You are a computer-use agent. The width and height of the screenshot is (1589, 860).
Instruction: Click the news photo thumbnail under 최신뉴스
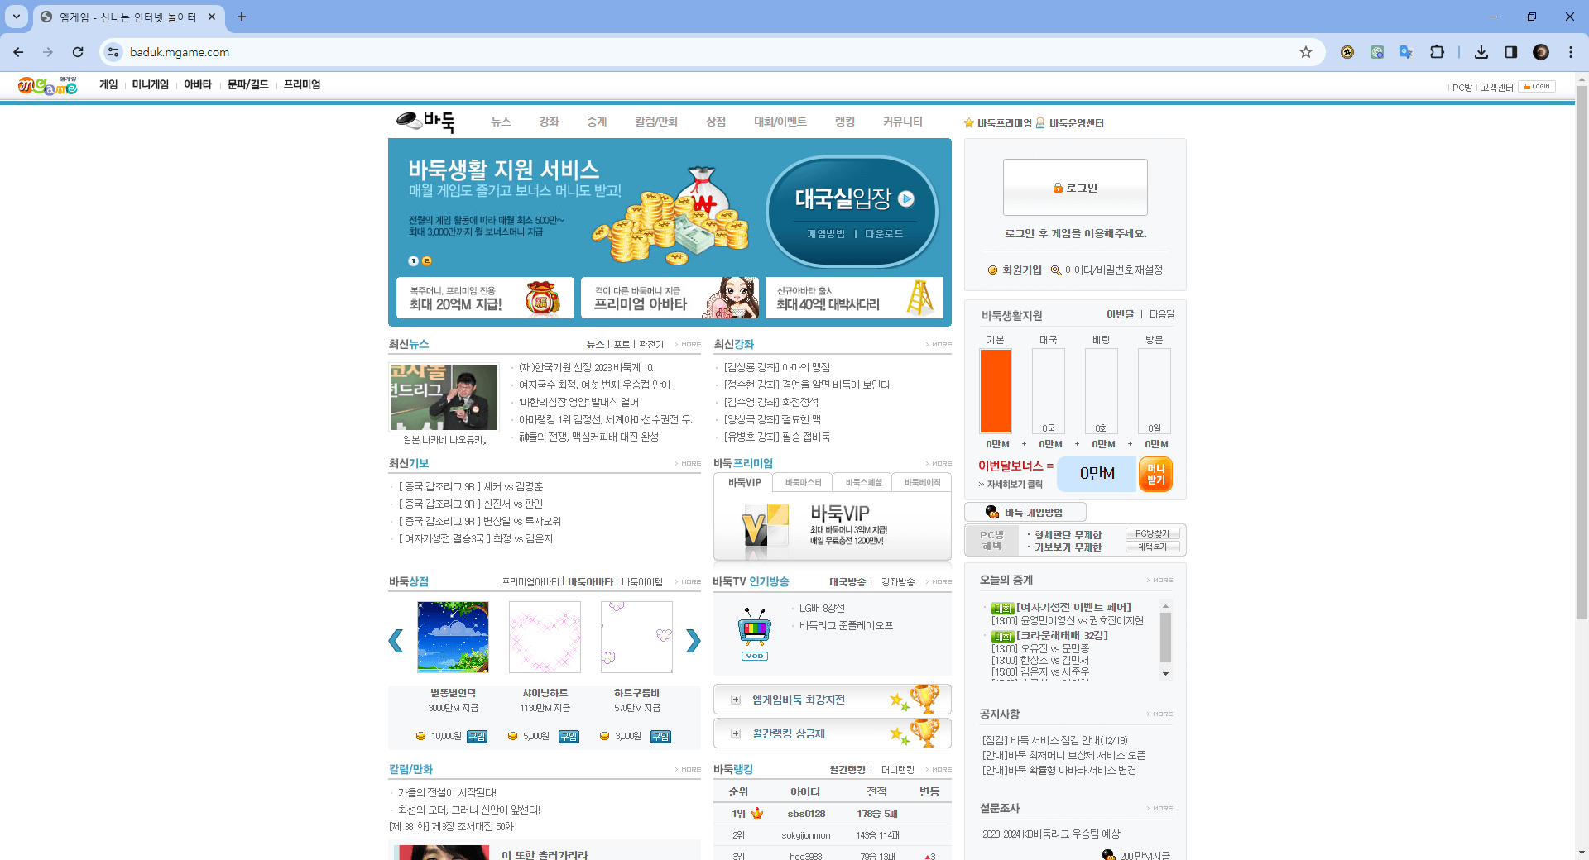pos(444,397)
